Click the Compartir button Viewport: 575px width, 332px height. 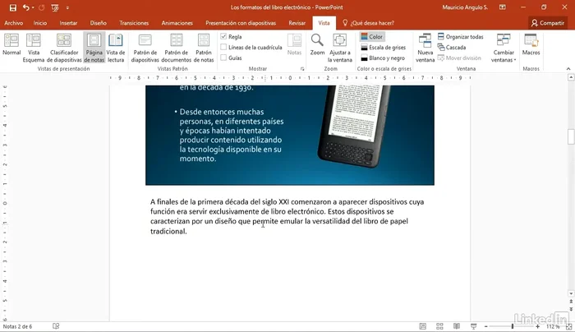[x=548, y=23]
